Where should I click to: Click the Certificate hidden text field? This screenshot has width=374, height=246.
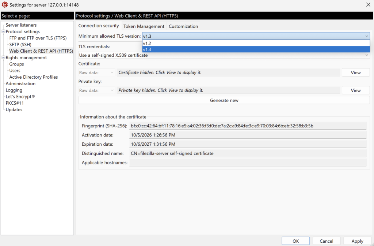tap(228, 72)
